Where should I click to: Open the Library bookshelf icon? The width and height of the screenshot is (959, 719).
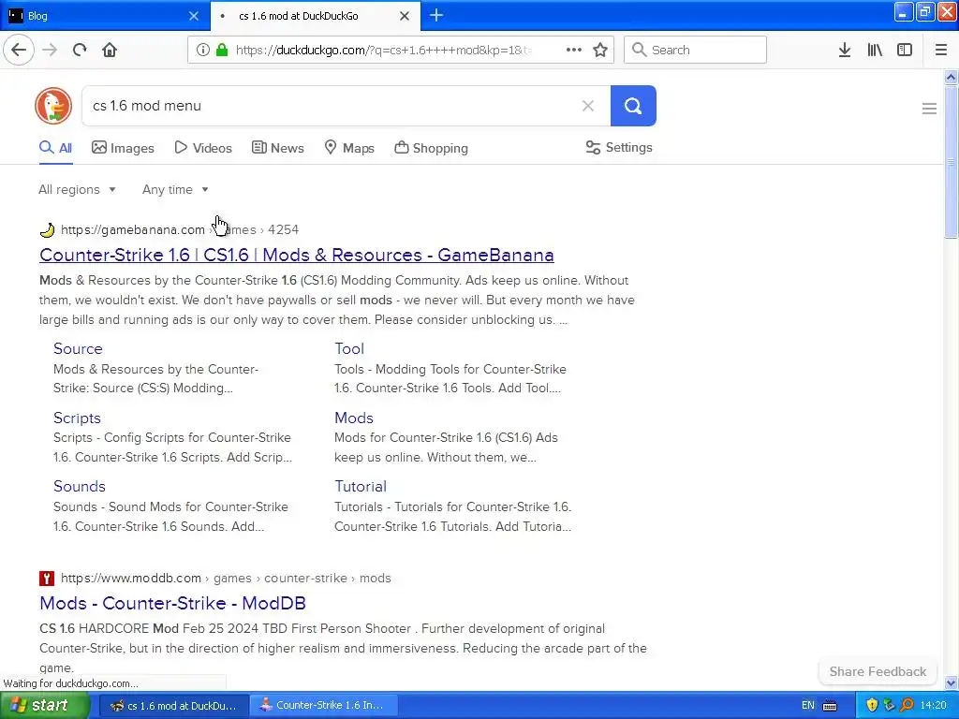pyautogui.click(x=875, y=50)
